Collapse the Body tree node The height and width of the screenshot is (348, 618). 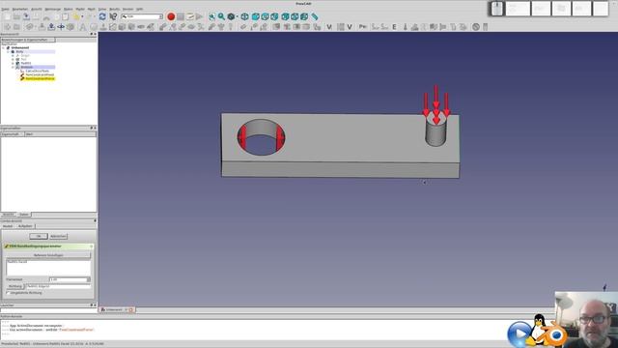point(9,51)
